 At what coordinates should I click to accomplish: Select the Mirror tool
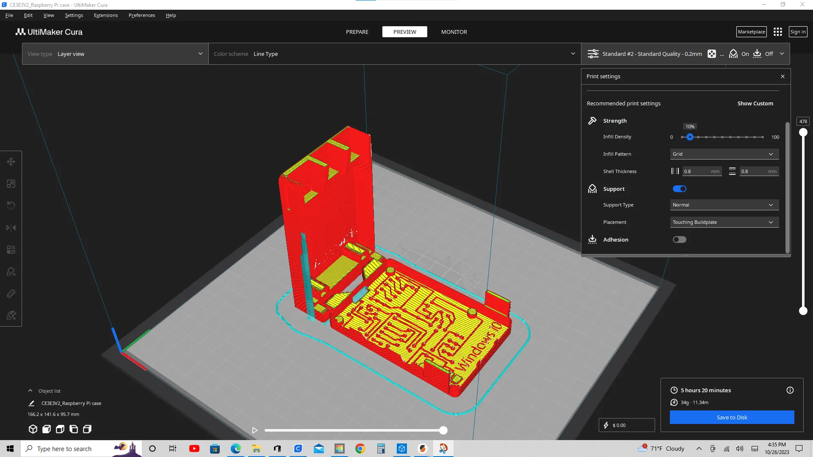[11, 227]
